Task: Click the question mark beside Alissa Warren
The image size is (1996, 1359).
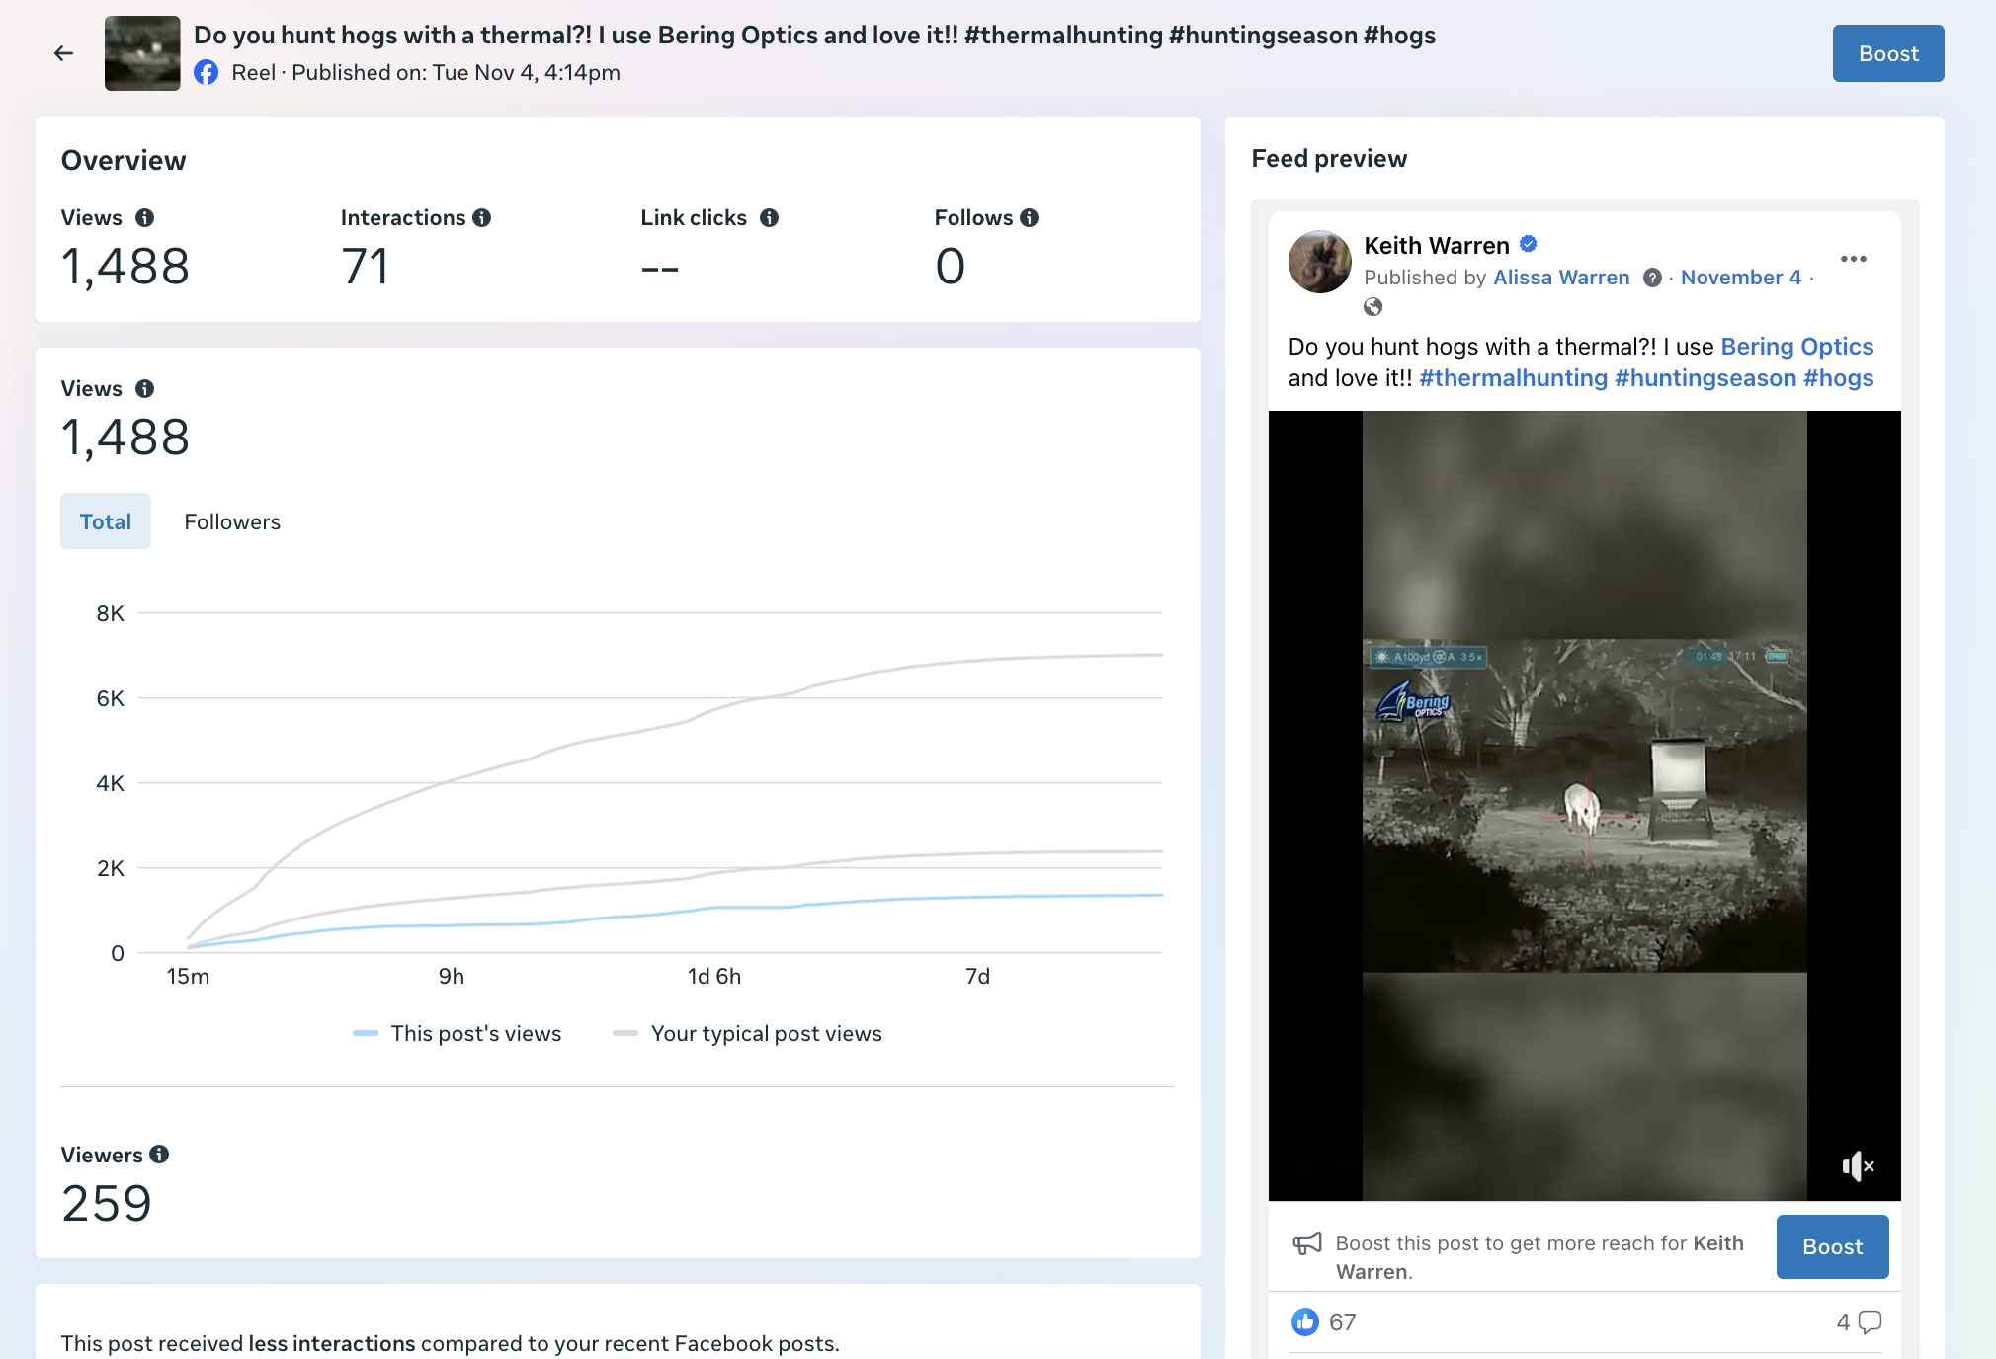Action: pos(1651,279)
